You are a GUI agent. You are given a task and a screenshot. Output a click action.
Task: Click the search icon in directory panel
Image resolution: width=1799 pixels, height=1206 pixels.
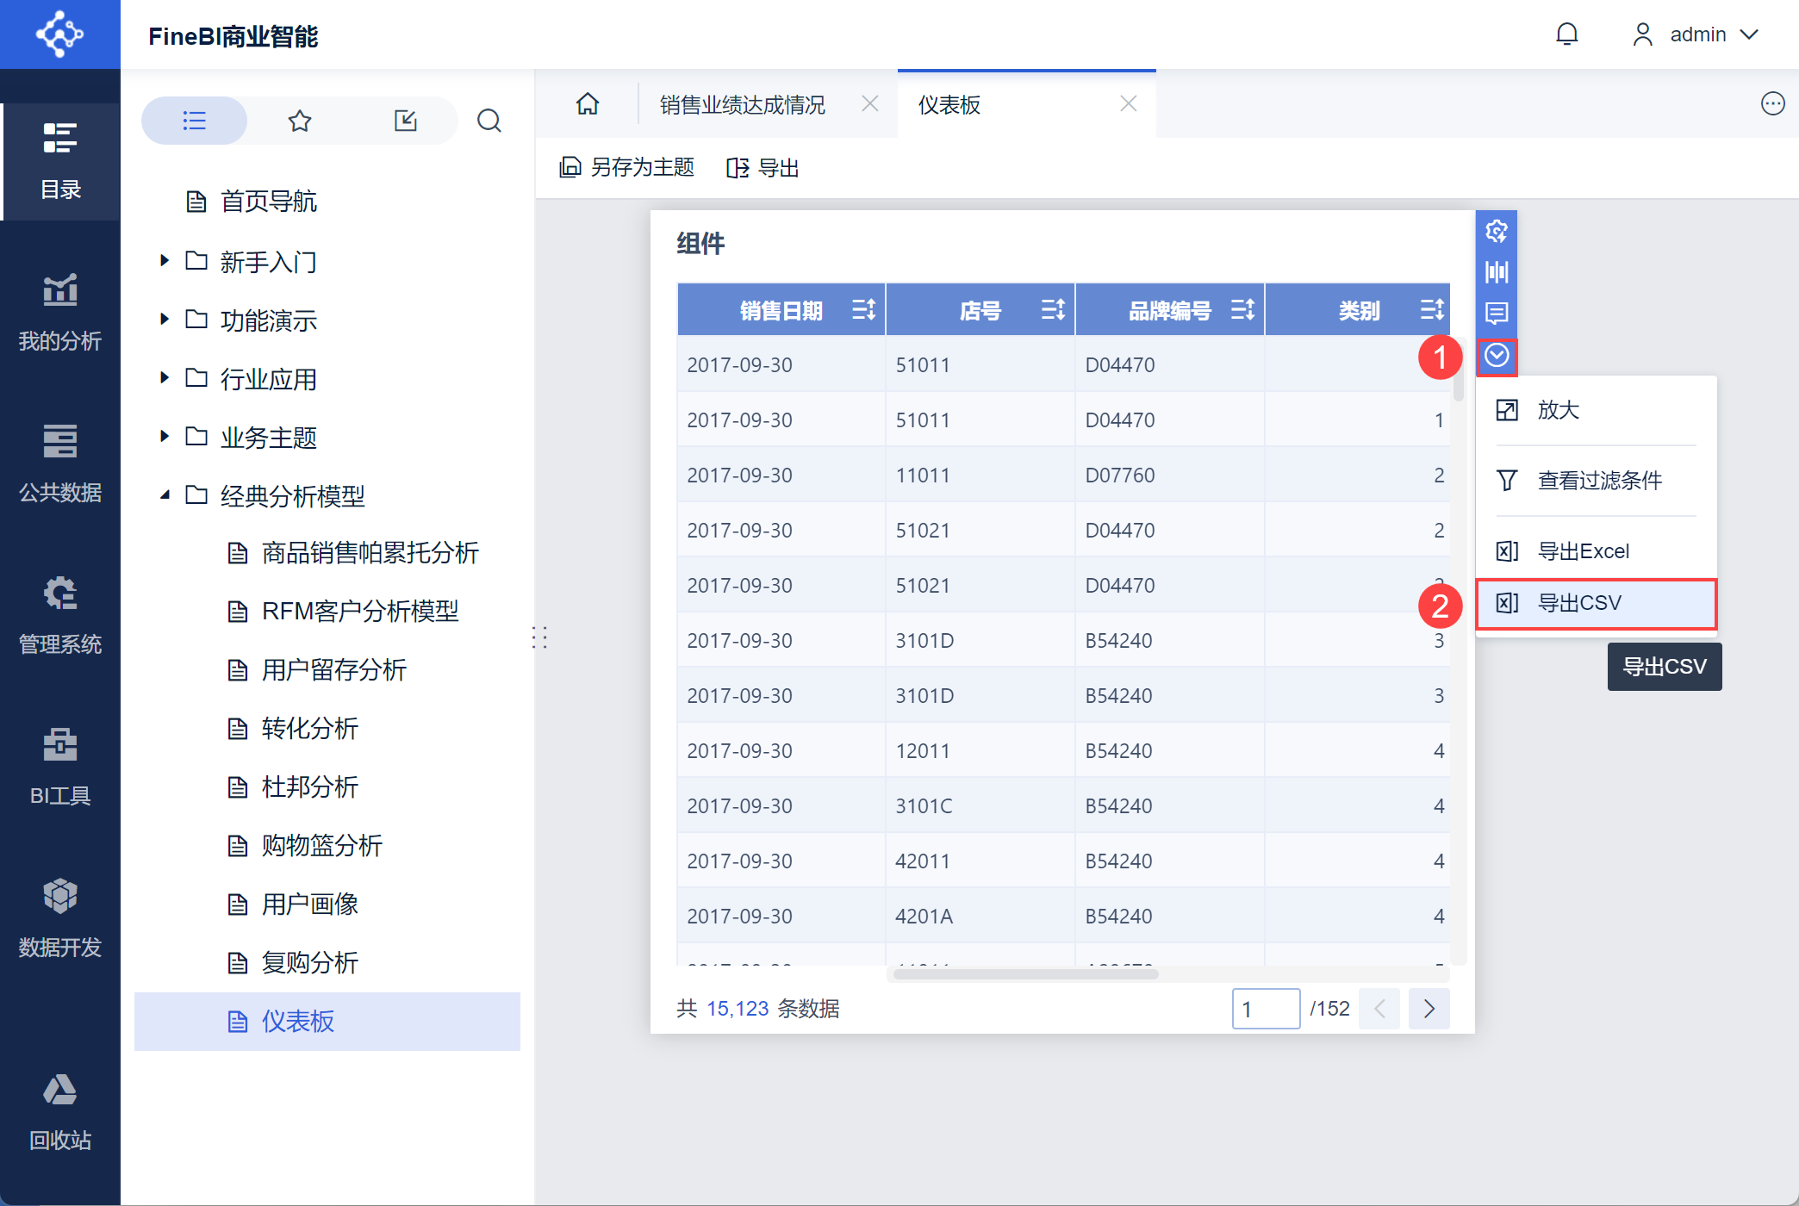[x=489, y=121]
